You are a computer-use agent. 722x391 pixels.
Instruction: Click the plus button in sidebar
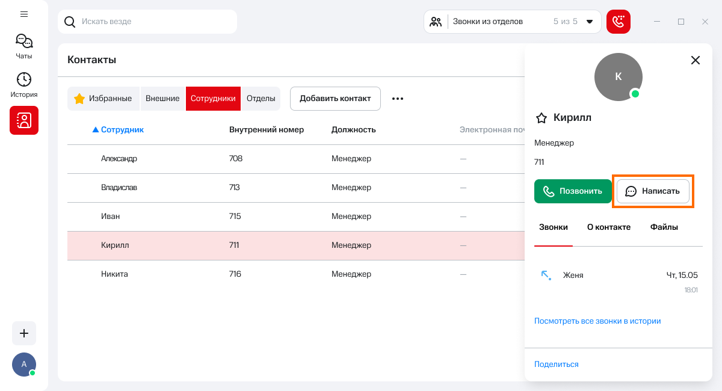(x=24, y=333)
